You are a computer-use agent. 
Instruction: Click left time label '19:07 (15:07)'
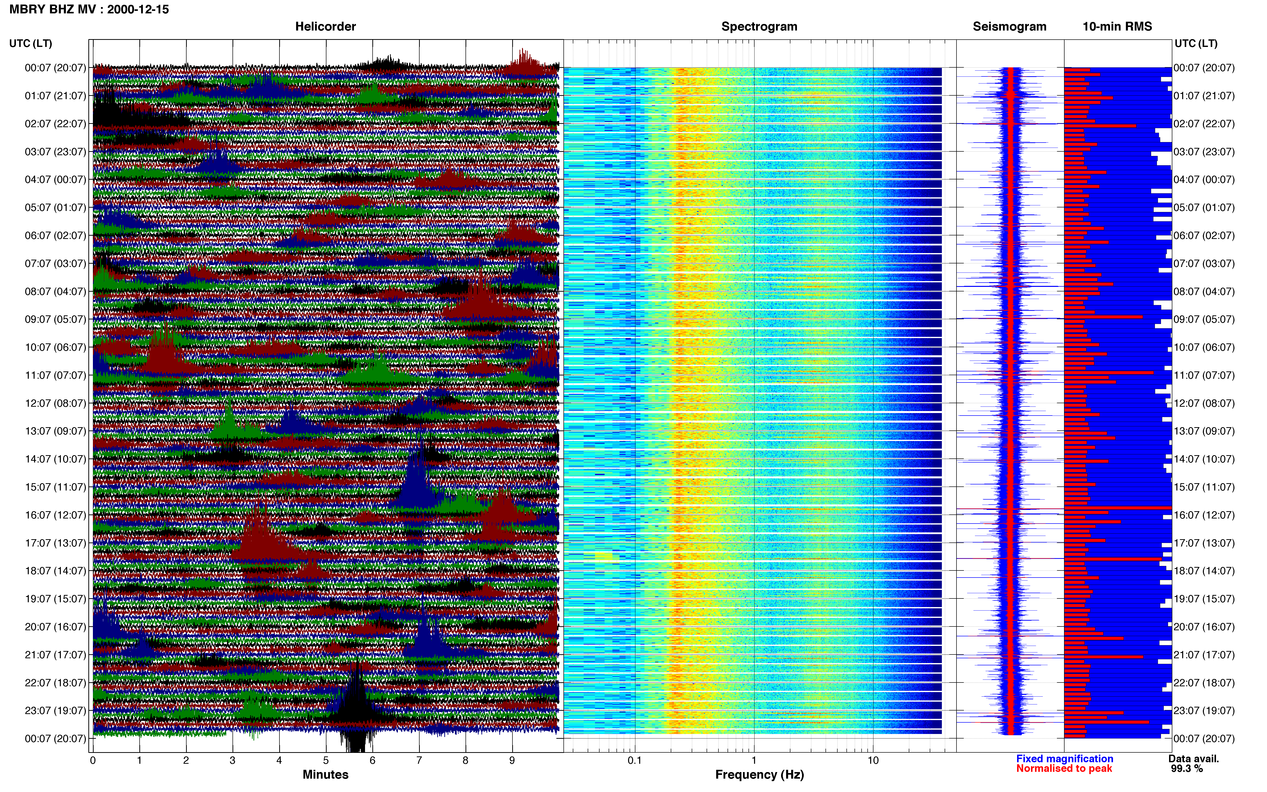(x=56, y=598)
